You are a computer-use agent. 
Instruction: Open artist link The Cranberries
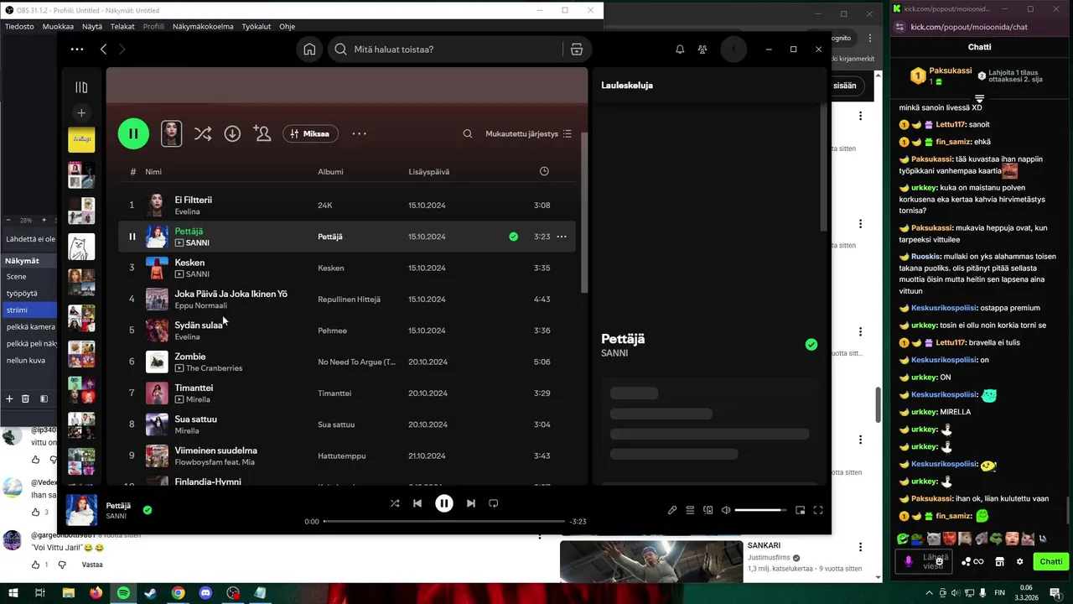tap(214, 368)
